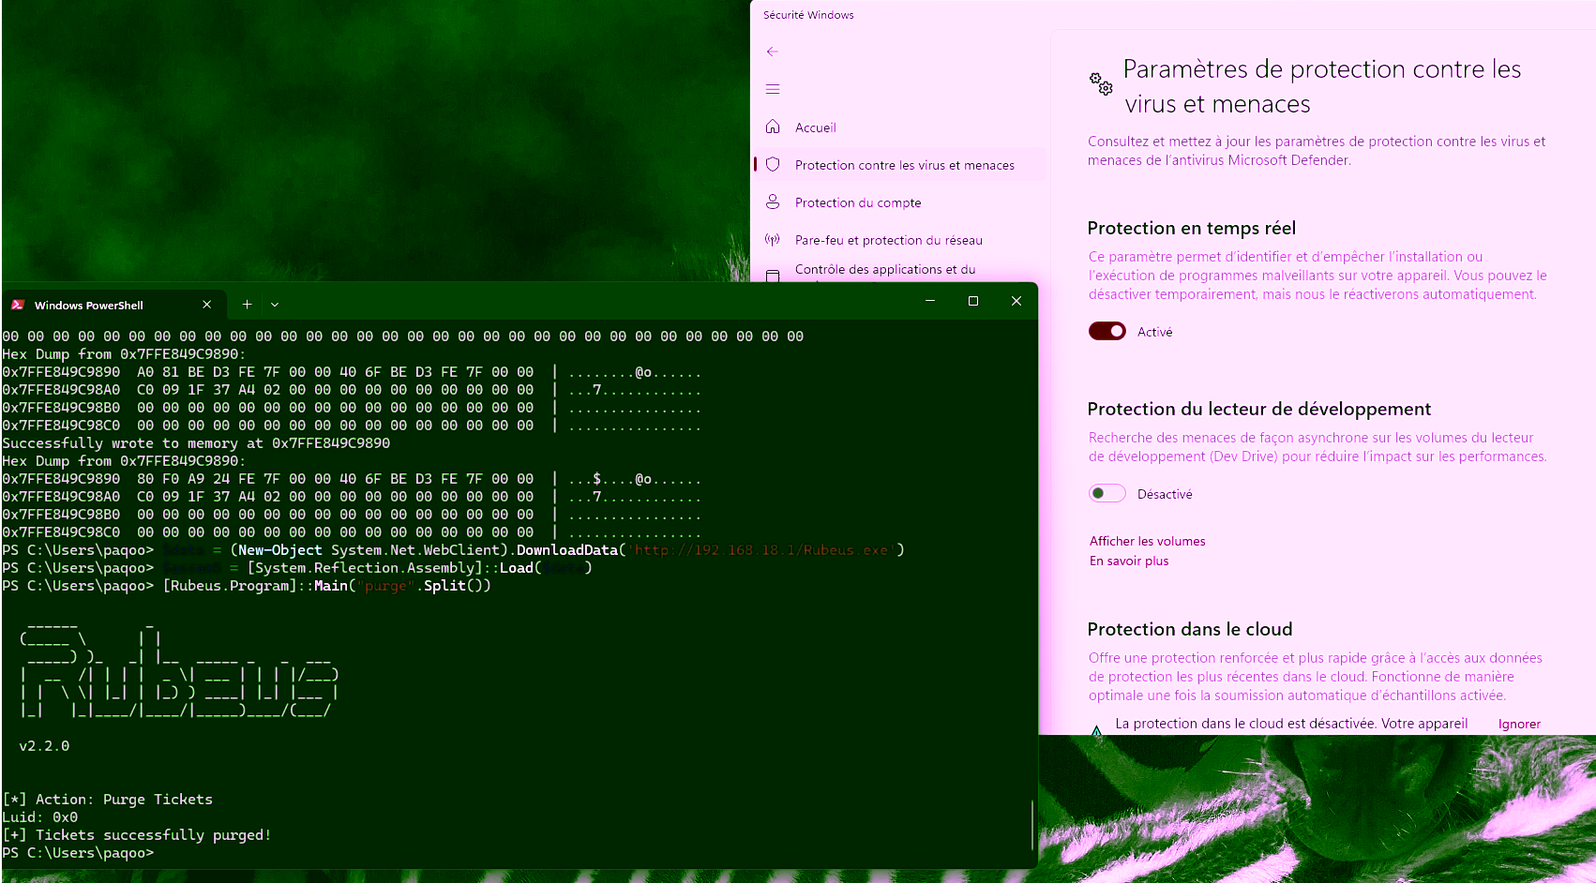Click the v2.2.0 version text

point(44,746)
